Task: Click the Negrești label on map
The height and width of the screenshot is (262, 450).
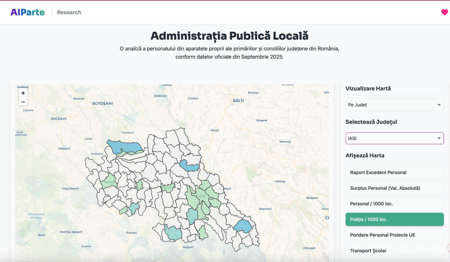Action: 188,247
